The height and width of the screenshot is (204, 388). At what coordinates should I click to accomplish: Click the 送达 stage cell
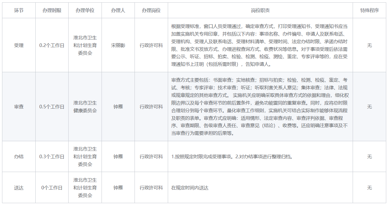point(19,188)
